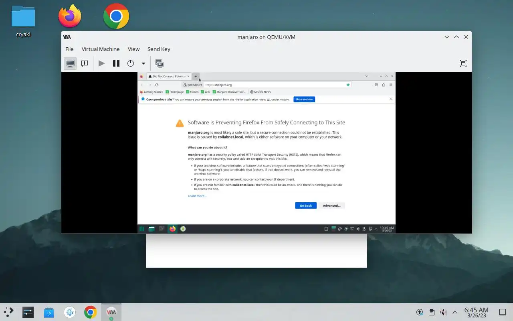Click Firefox in the guest taskbar
The image size is (513, 321).
click(x=173, y=229)
